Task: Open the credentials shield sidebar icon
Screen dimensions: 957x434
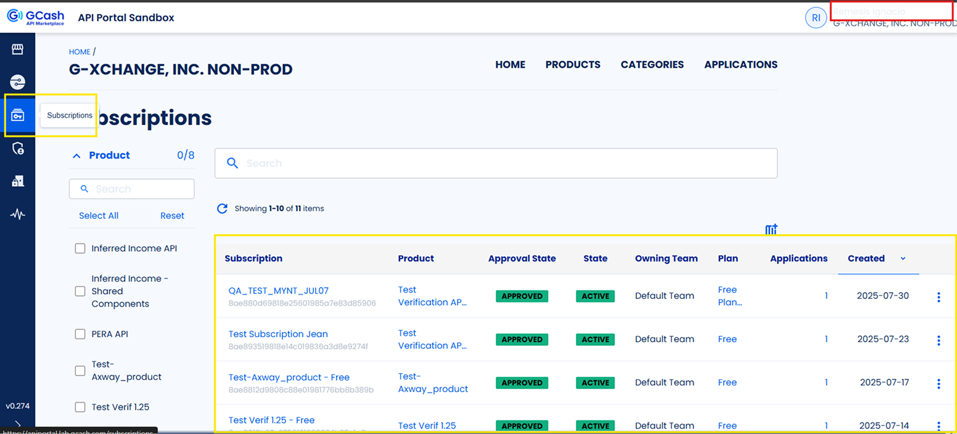Action: coord(18,149)
